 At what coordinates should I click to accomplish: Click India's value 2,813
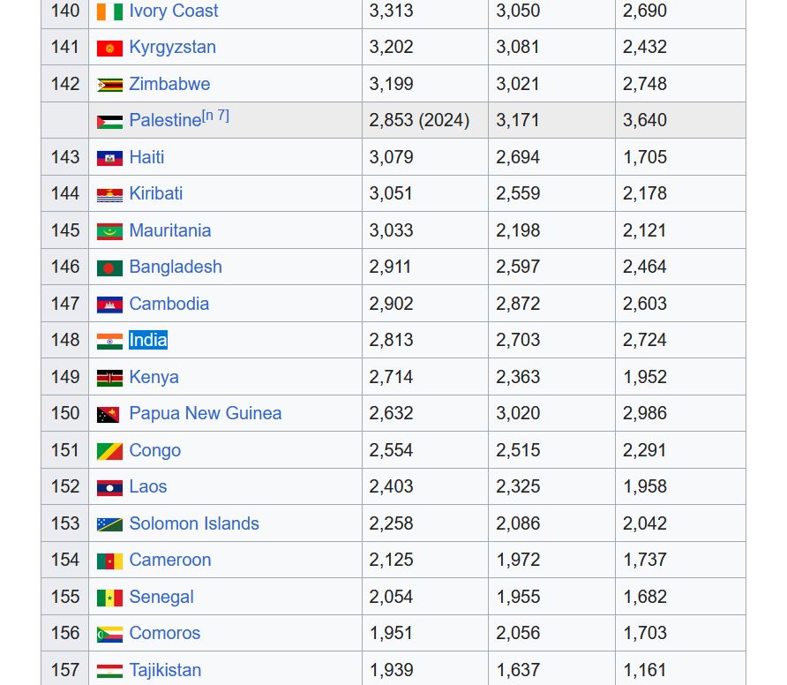click(391, 341)
